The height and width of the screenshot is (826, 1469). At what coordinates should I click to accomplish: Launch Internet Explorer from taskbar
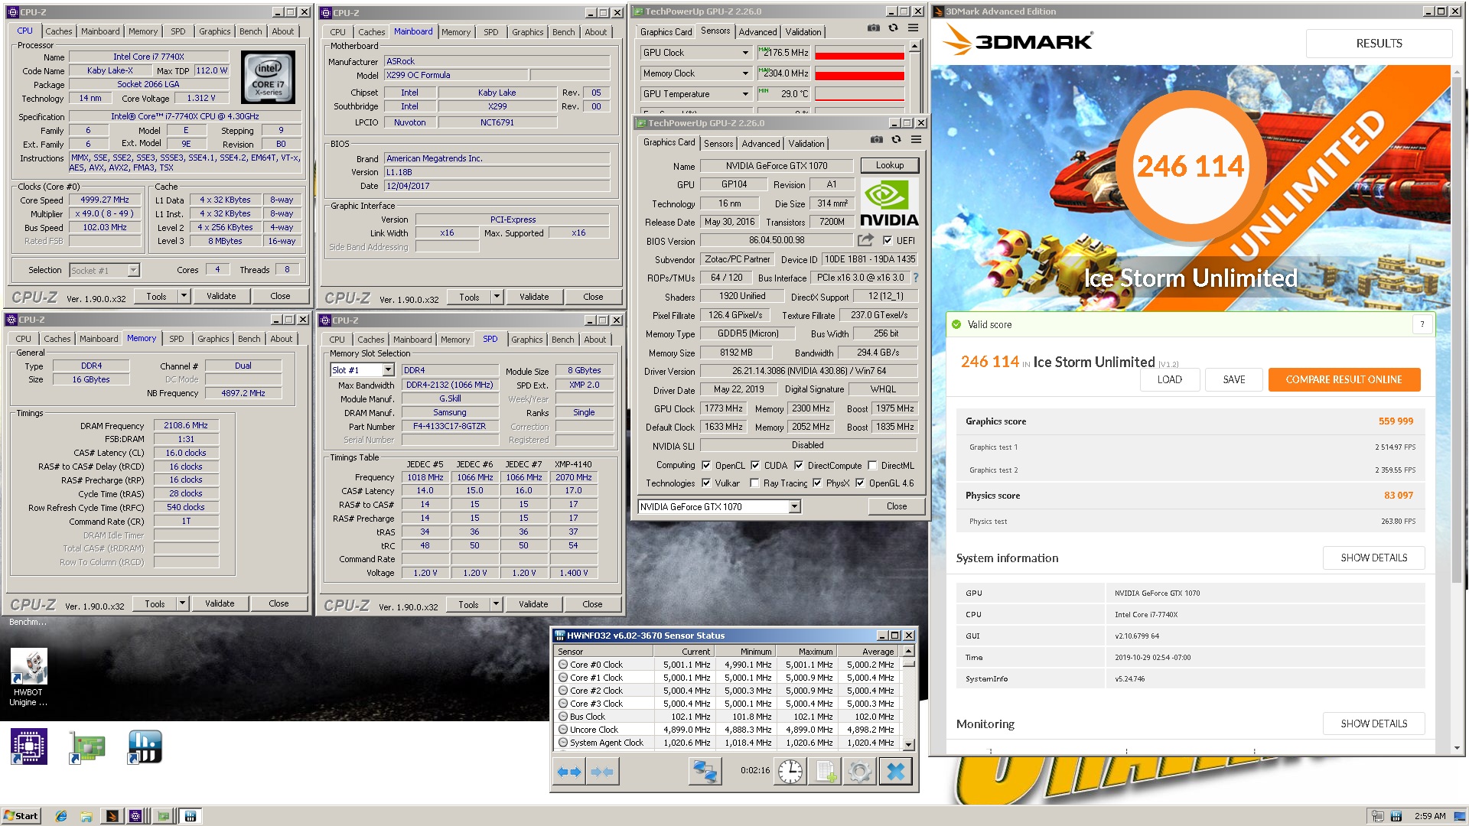click(61, 816)
